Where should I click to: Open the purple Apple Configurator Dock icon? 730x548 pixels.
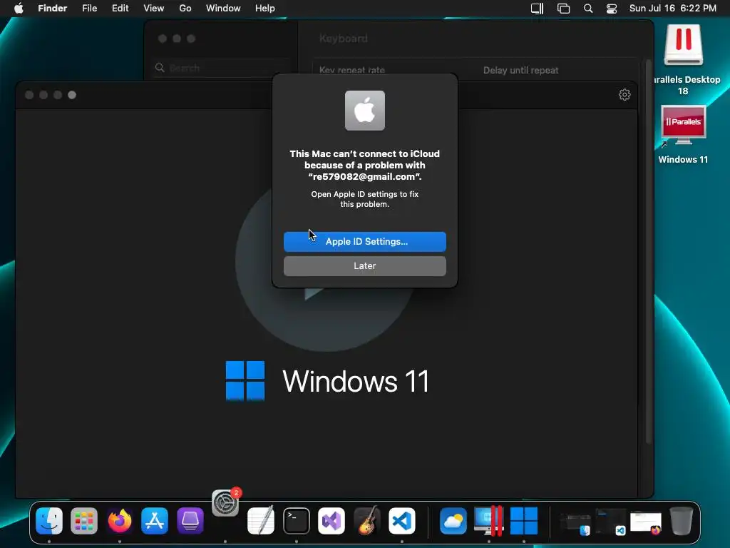pos(190,521)
